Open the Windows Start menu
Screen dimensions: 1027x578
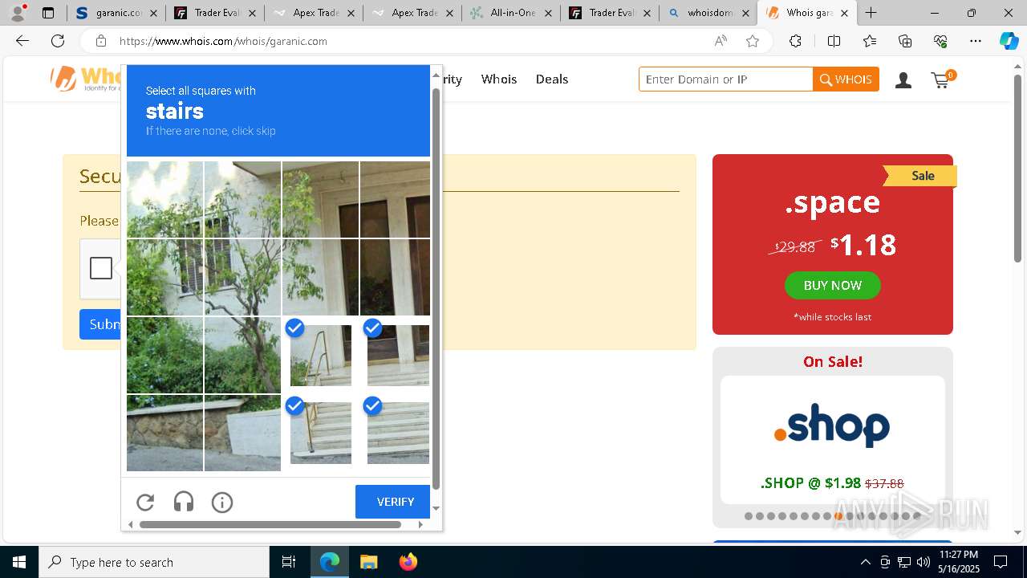point(19,562)
